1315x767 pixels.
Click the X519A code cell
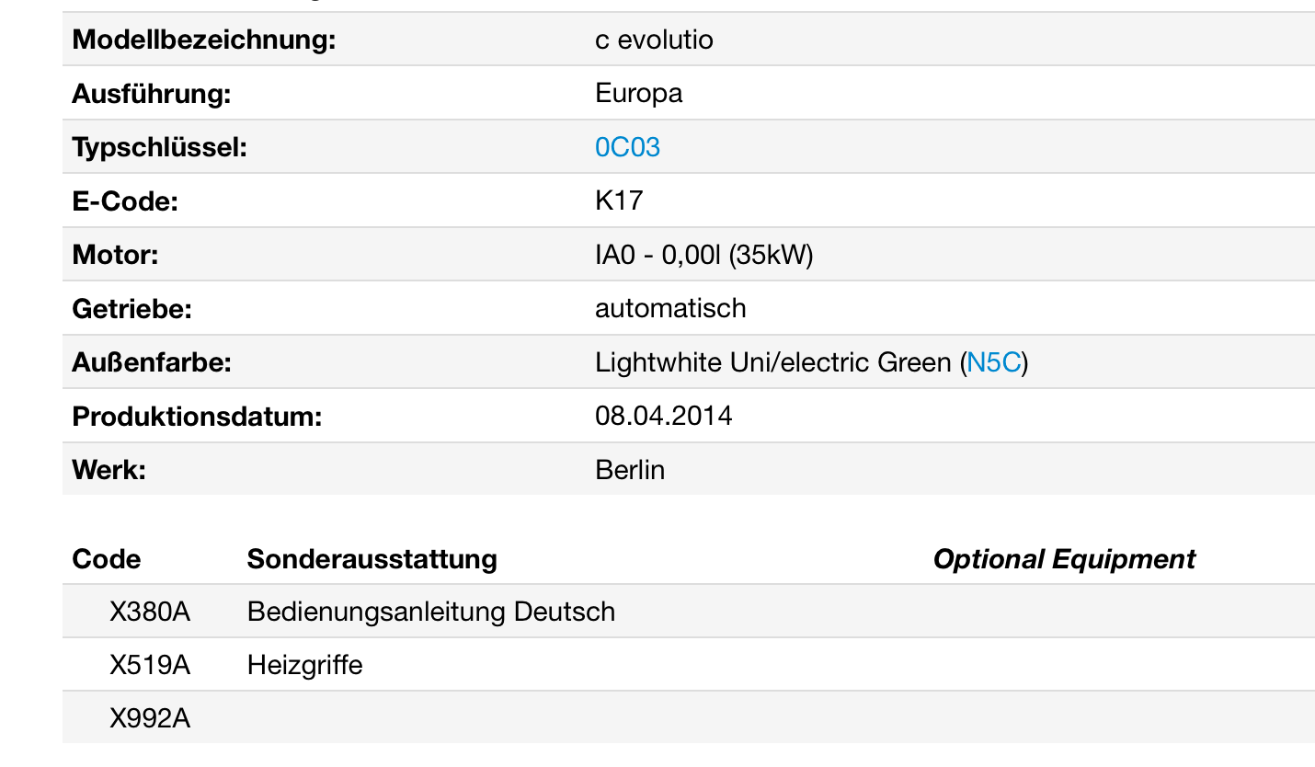pyautogui.click(x=150, y=665)
